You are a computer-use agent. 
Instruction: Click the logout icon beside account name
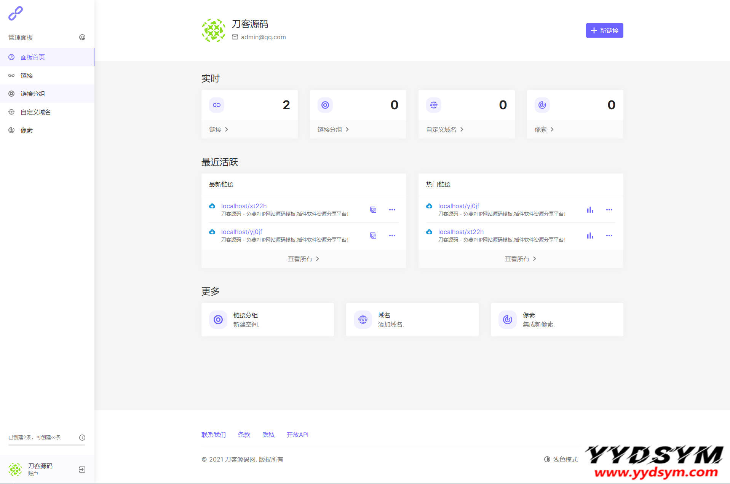[x=82, y=470]
